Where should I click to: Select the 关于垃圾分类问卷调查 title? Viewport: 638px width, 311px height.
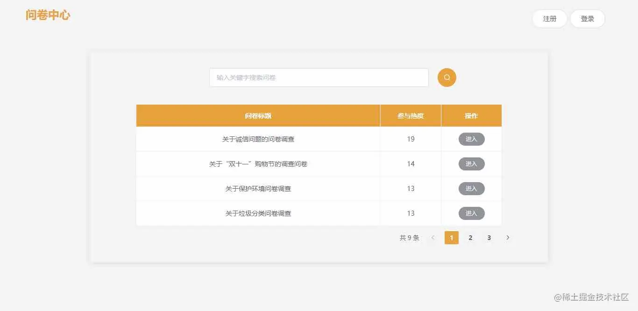coord(258,213)
